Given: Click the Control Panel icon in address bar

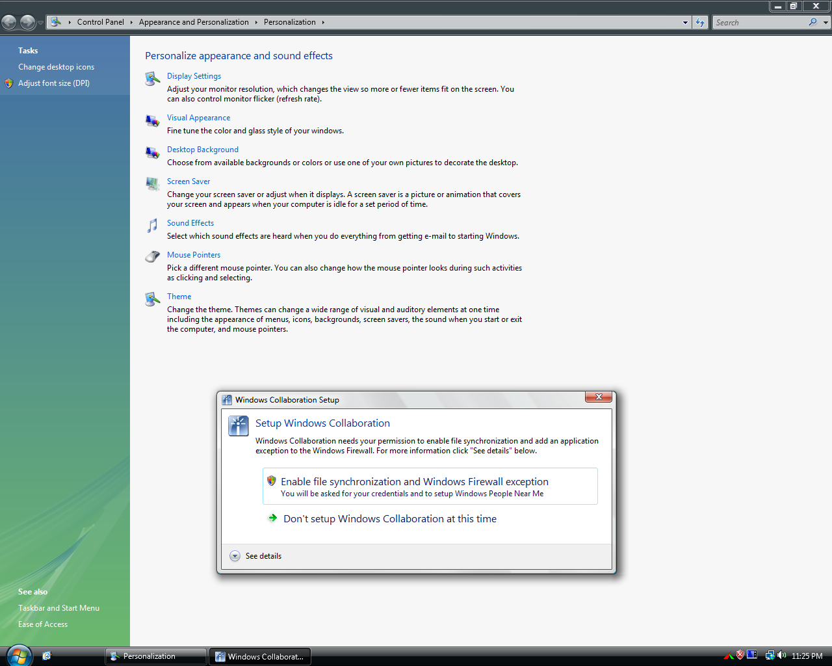Looking at the screenshot, I should 56,22.
